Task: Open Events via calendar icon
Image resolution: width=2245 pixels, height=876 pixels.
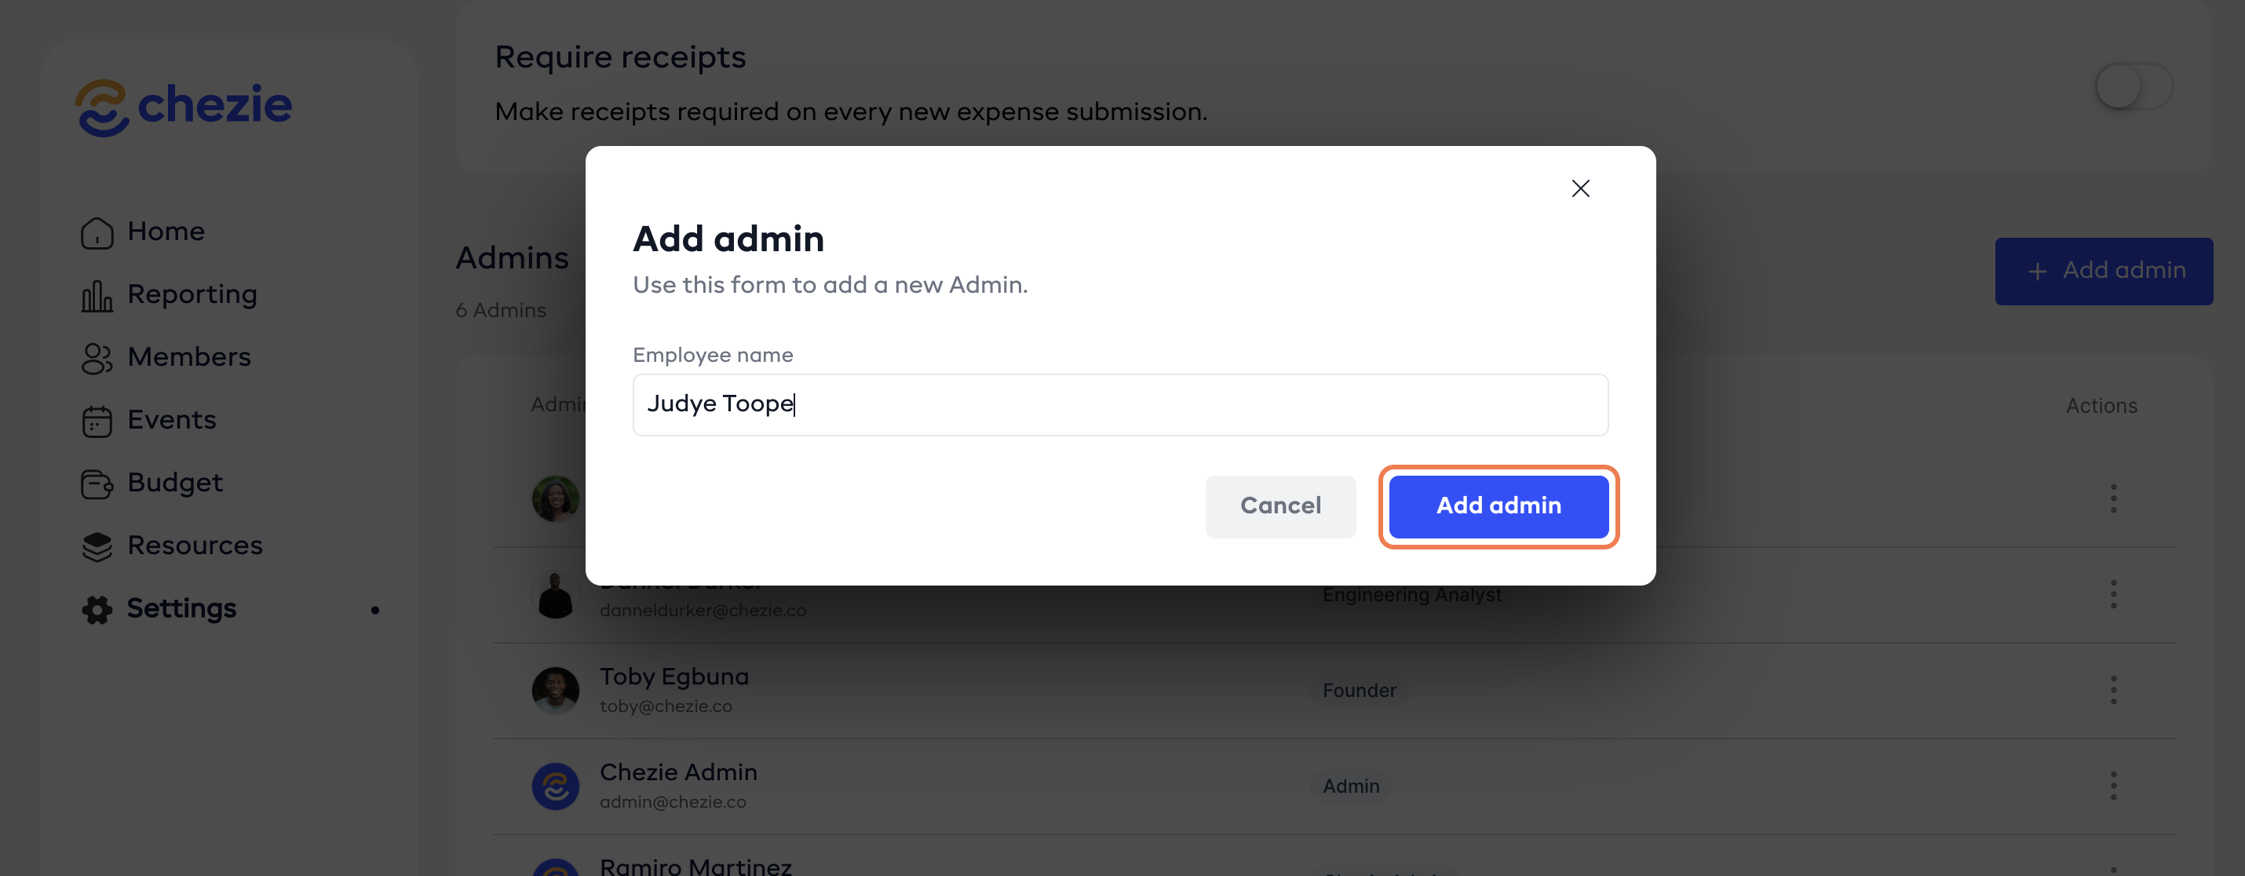Action: (x=97, y=421)
